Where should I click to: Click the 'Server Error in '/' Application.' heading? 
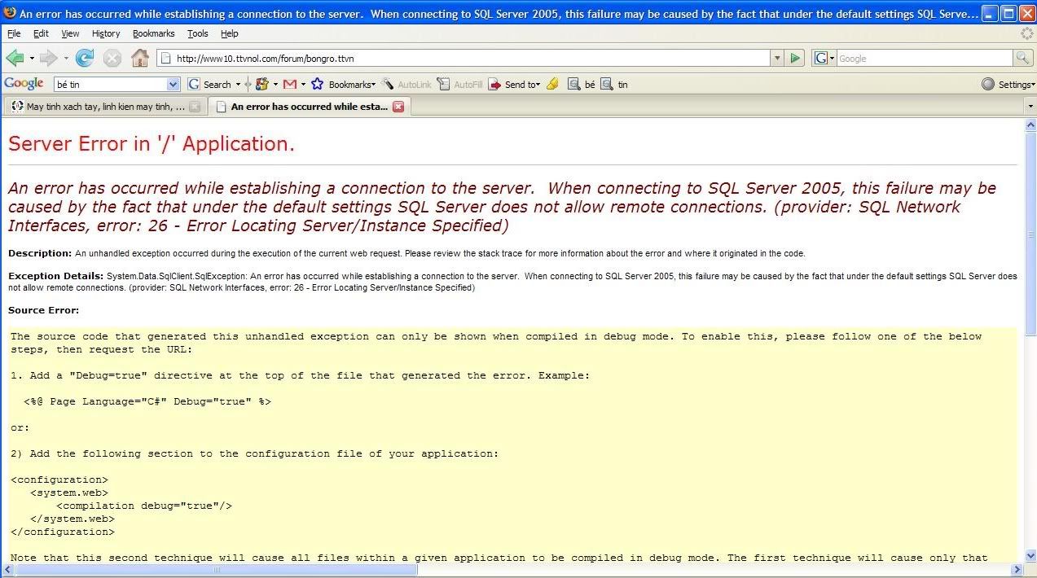152,144
